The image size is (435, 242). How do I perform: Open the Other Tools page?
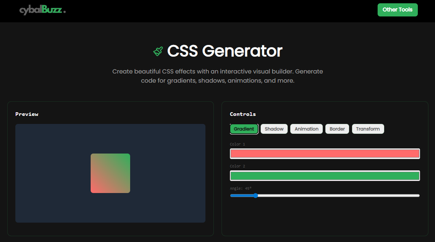coord(397,10)
